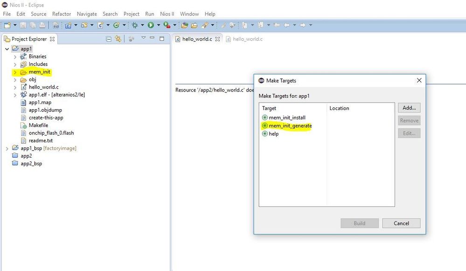Select the Makefile entry

coord(38,125)
